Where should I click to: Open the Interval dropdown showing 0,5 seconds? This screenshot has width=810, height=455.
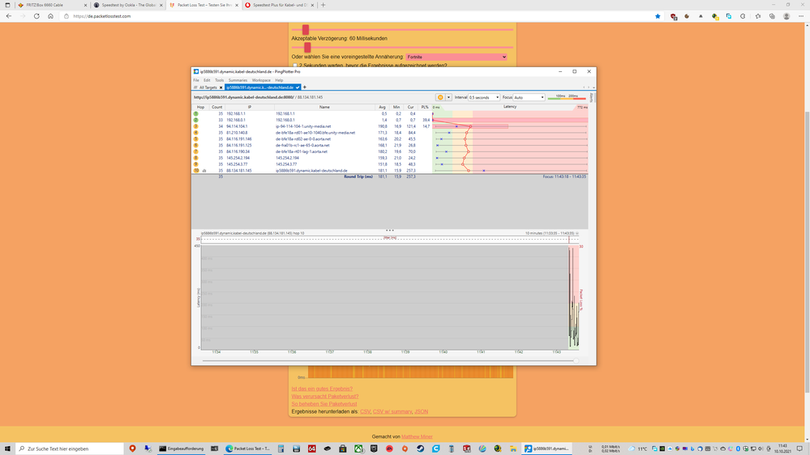(484, 97)
